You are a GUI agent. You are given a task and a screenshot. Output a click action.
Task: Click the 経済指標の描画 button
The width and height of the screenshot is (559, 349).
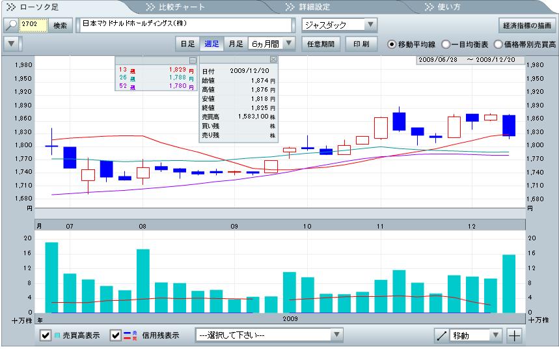(526, 25)
